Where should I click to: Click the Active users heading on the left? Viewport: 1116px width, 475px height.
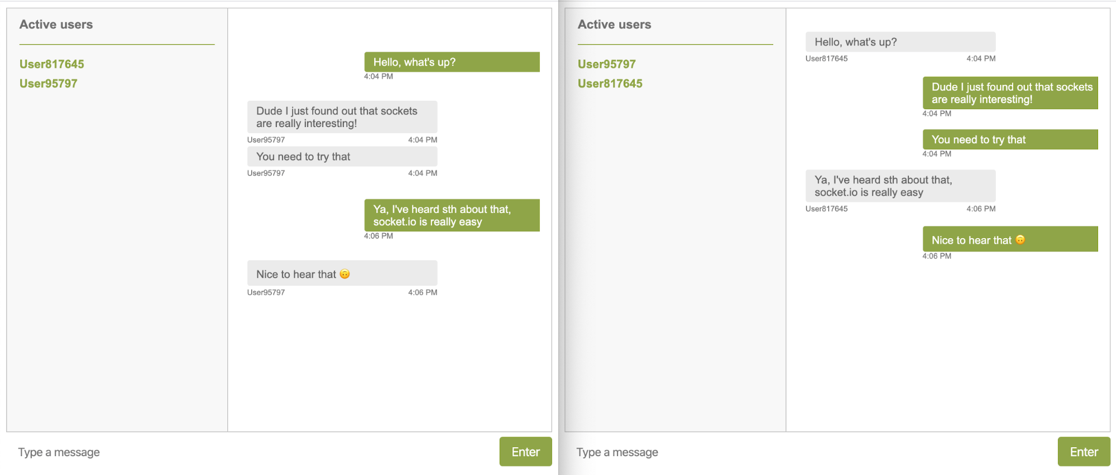pos(56,25)
